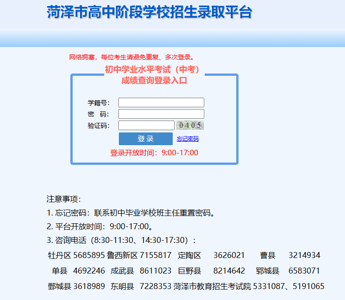Click phone number 5191065

[308, 286]
